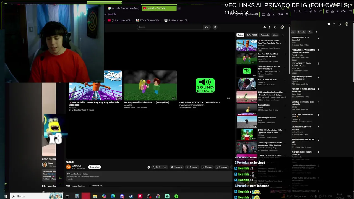
Task: Show more filter chips with the arrow
Action: point(283,35)
